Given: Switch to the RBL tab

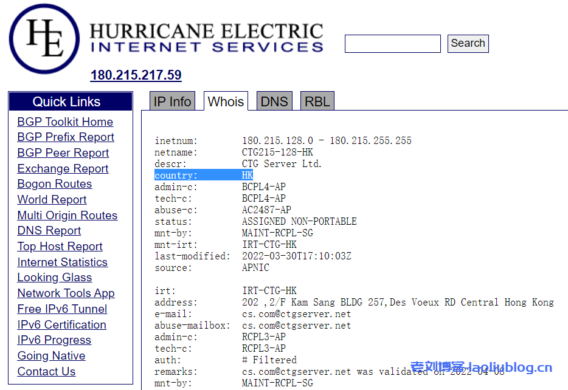Looking at the screenshot, I should click(x=317, y=101).
